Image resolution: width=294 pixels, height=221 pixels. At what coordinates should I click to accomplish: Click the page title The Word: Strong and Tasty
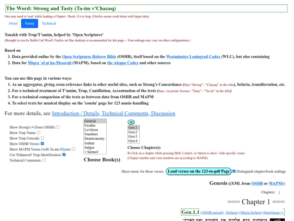(61, 9)
